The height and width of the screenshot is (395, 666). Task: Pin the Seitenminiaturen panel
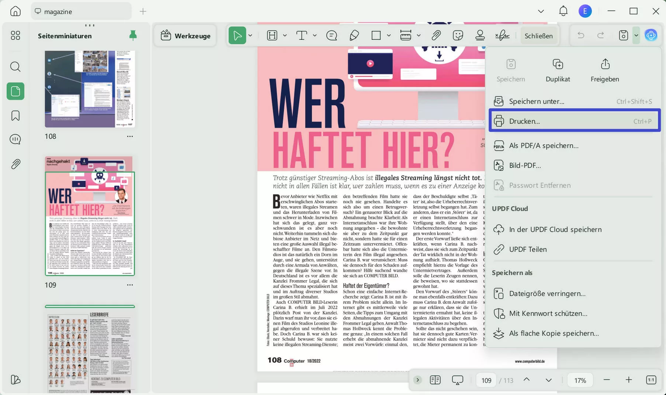coord(133,35)
